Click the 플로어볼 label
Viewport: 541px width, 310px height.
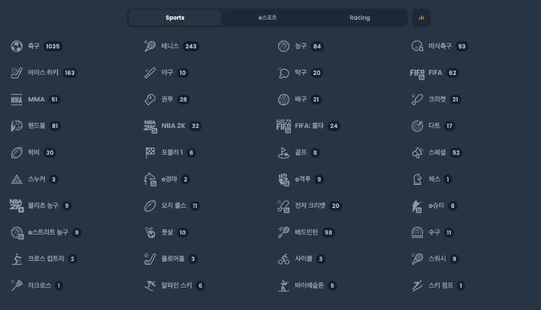click(x=173, y=259)
